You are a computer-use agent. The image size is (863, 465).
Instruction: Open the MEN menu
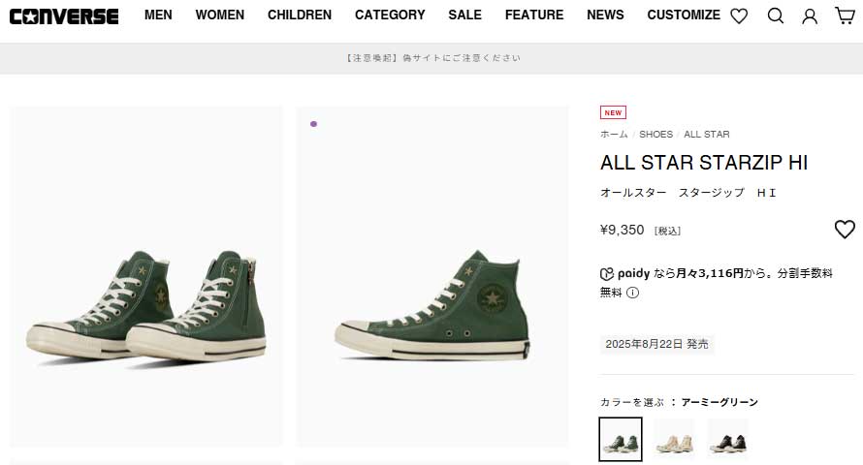[x=158, y=15]
